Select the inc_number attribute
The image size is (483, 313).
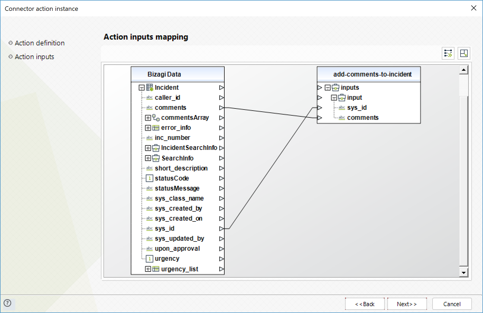[x=172, y=138]
